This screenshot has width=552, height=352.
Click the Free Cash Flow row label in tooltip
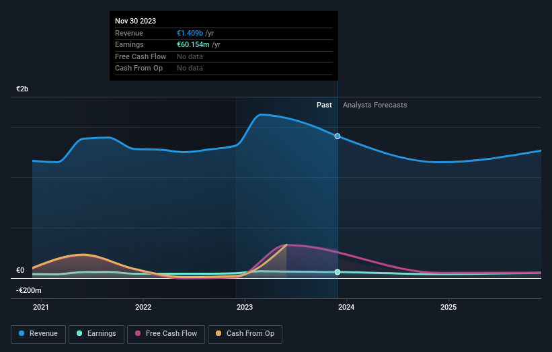point(141,56)
